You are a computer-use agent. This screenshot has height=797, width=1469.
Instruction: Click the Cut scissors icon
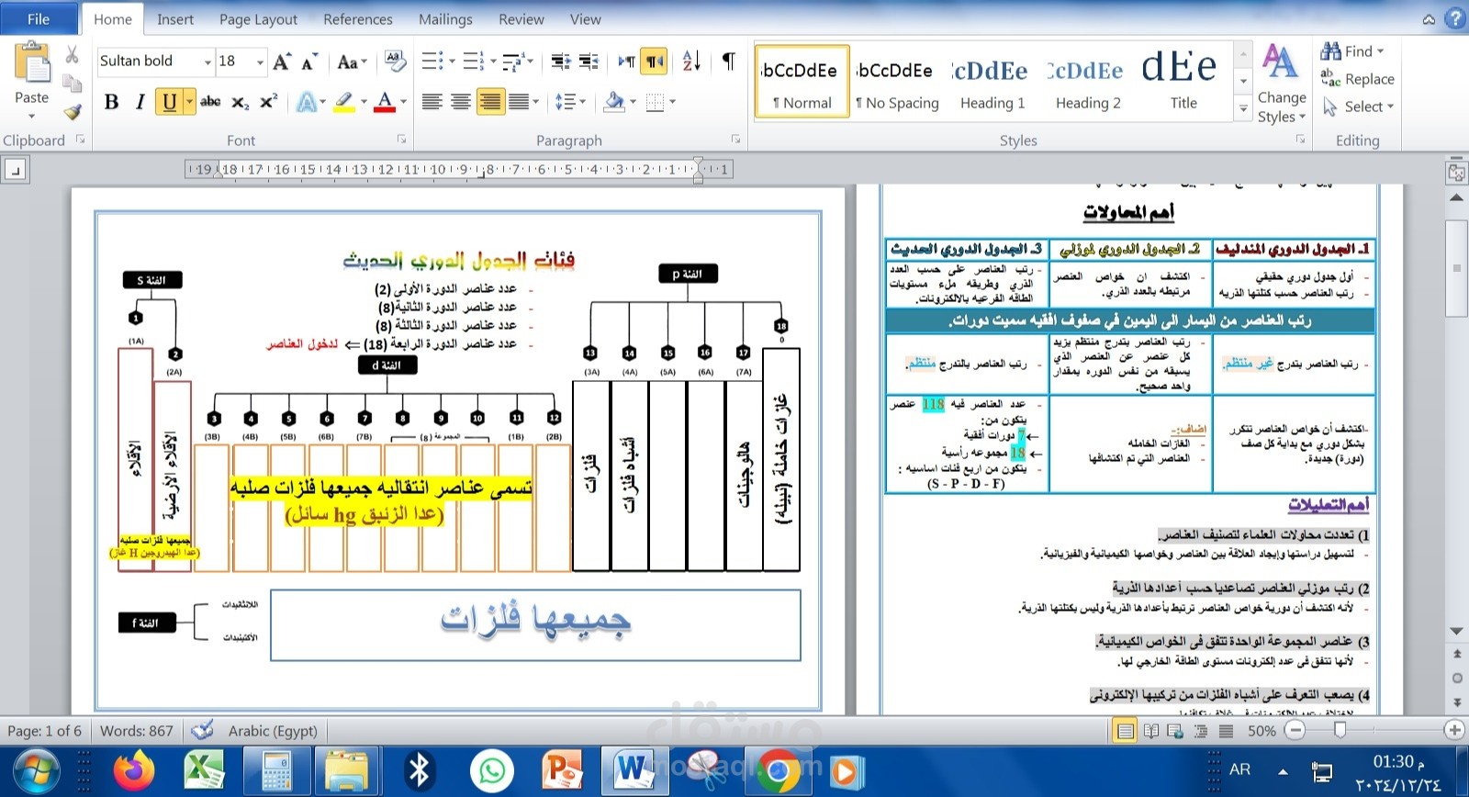tap(72, 55)
